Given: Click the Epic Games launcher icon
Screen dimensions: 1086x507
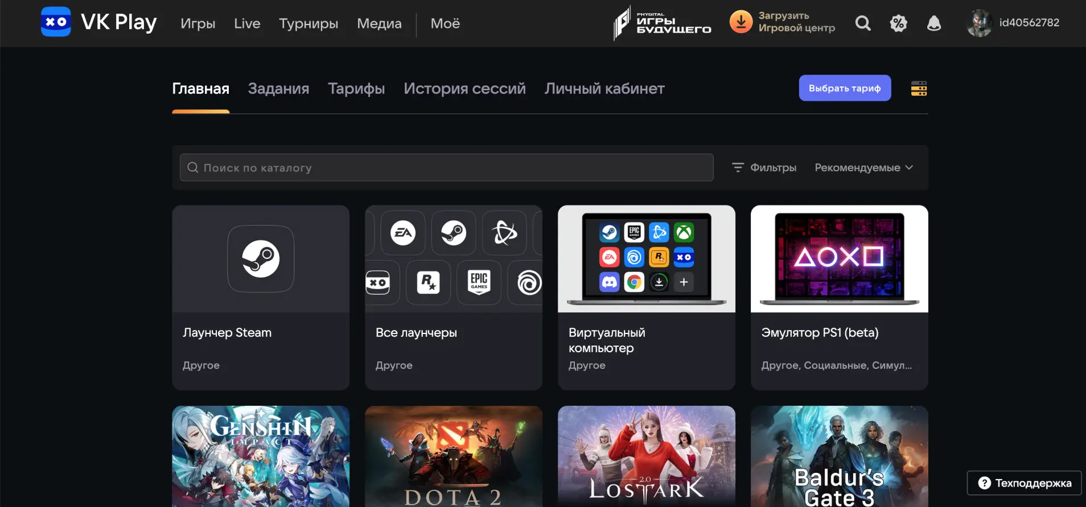Looking at the screenshot, I should [479, 282].
